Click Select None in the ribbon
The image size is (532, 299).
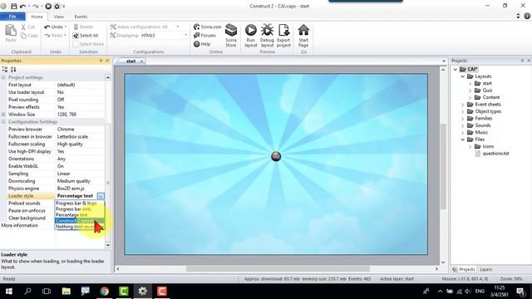coord(88,44)
